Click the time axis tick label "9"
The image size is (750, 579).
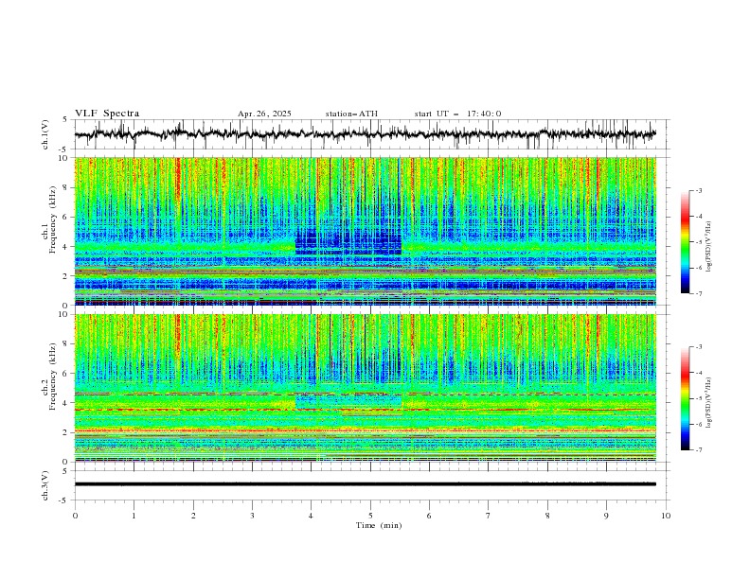[x=606, y=516]
